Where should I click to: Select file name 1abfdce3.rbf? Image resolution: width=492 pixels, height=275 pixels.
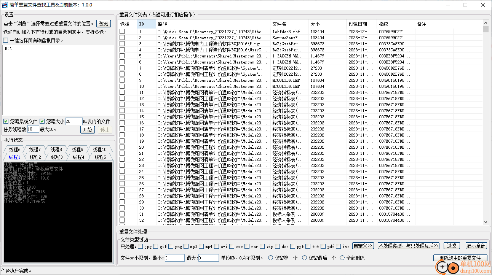[286, 32]
